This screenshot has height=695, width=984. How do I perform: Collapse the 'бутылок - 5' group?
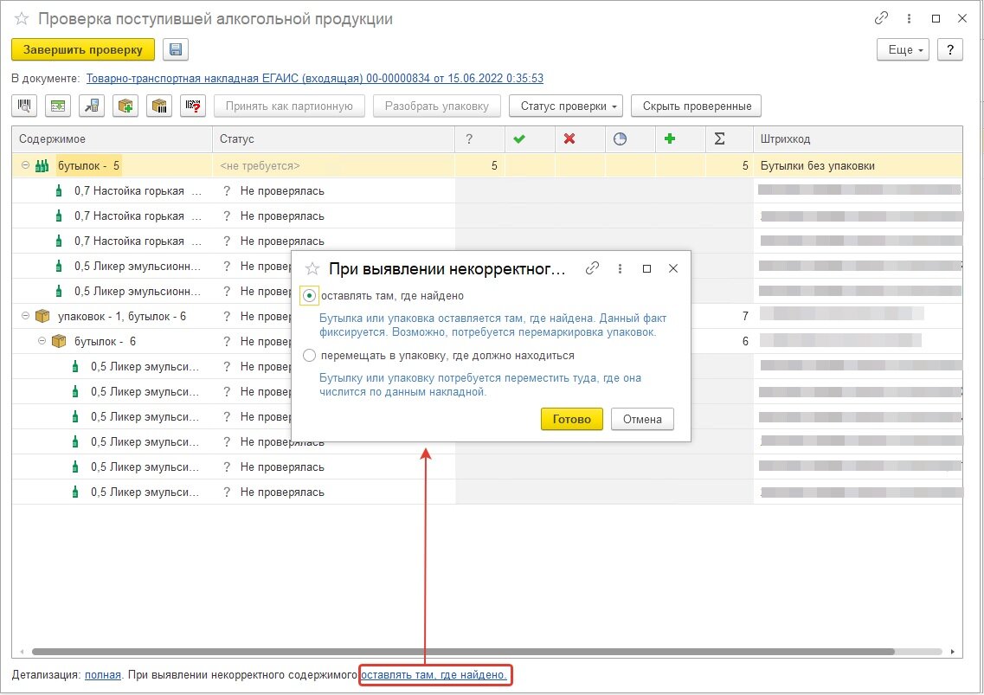point(25,165)
